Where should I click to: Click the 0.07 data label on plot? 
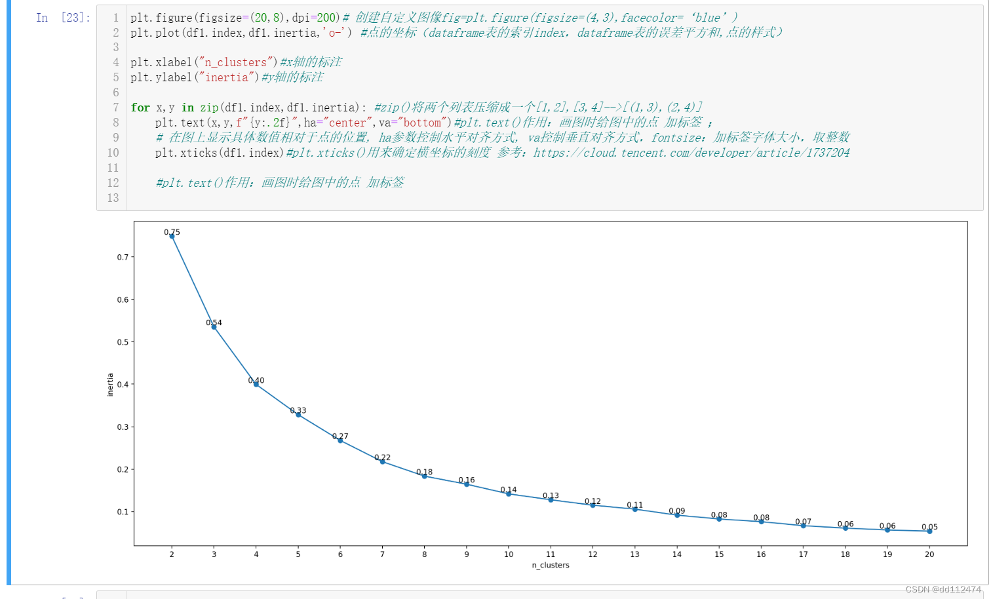click(x=804, y=521)
